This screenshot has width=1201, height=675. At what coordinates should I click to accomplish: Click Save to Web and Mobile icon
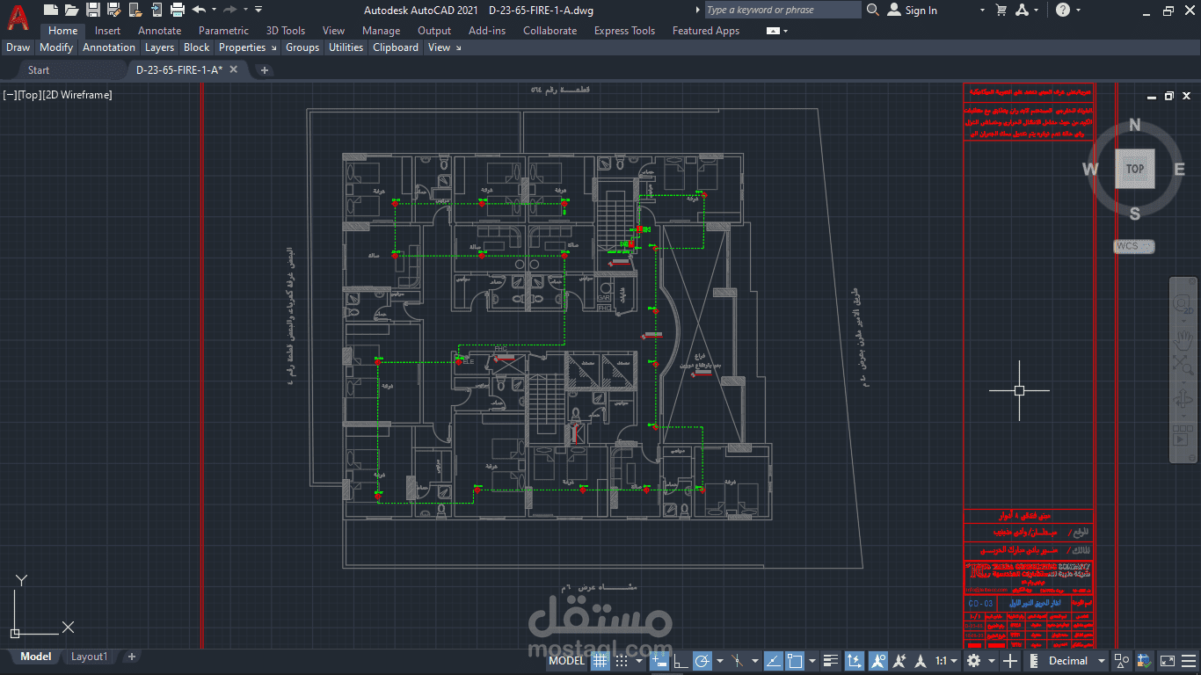pos(156,10)
